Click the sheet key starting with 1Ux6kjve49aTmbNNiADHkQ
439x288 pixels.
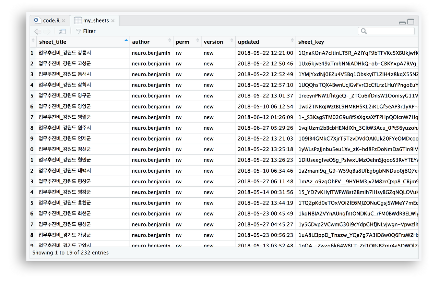(x=358, y=64)
